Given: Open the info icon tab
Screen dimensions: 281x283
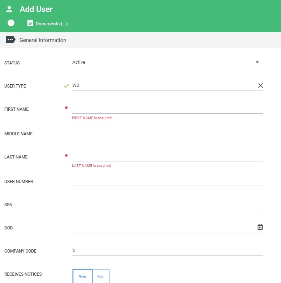Looking at the screenshot, I should (11, 23).
